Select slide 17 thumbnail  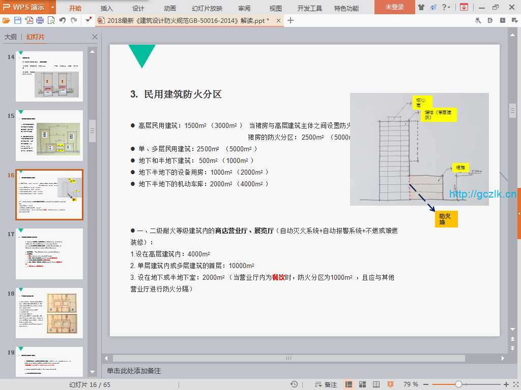pyautogui.click(x=49, y=254)
